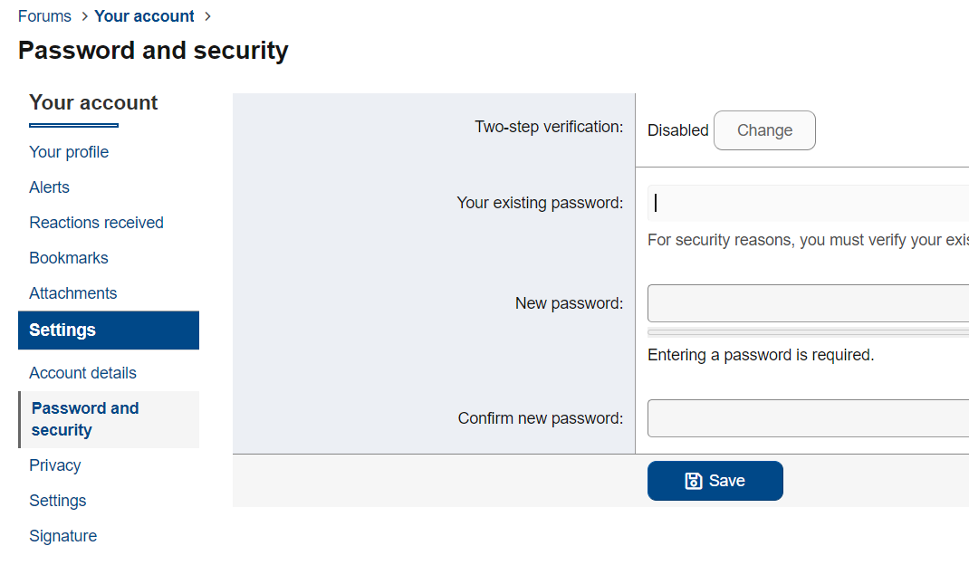The width and height of the screenshot is (969, 565).
Task: Open Your account breadcrumb link
Action: [144, 16]
